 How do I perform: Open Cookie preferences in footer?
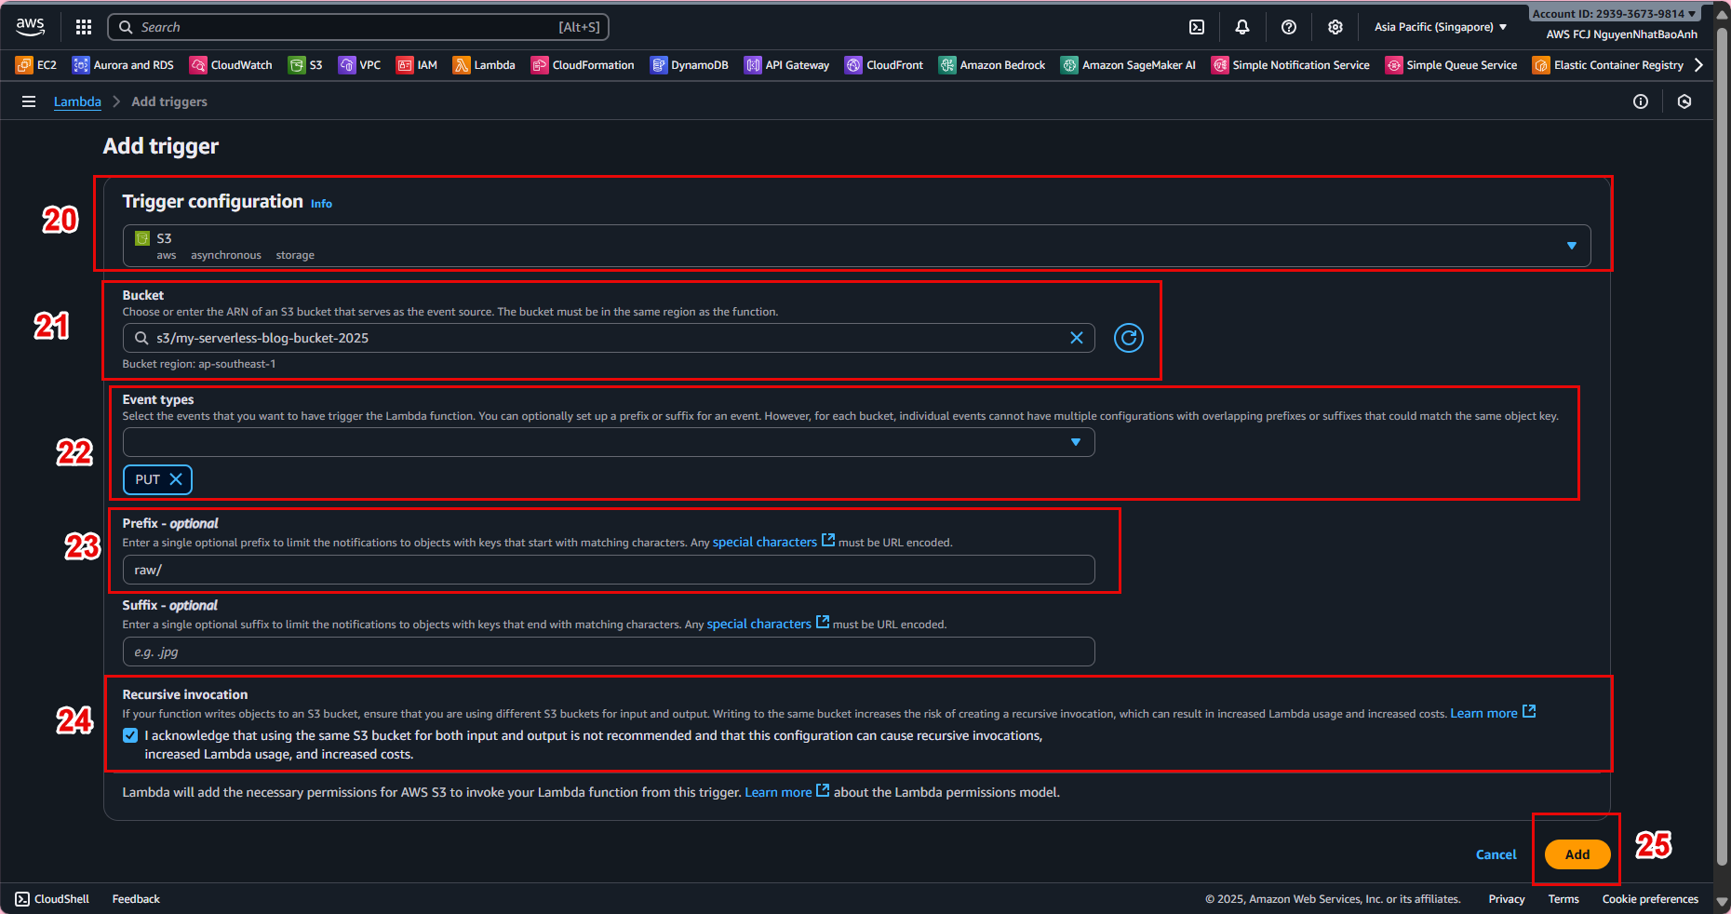click(x=1650, y=899)
